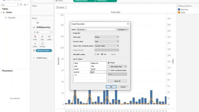Image resolution: width=199 pixels, height=112 pixels.
Task: Click the Display As field being edited
Action: [x=98, y=72]
